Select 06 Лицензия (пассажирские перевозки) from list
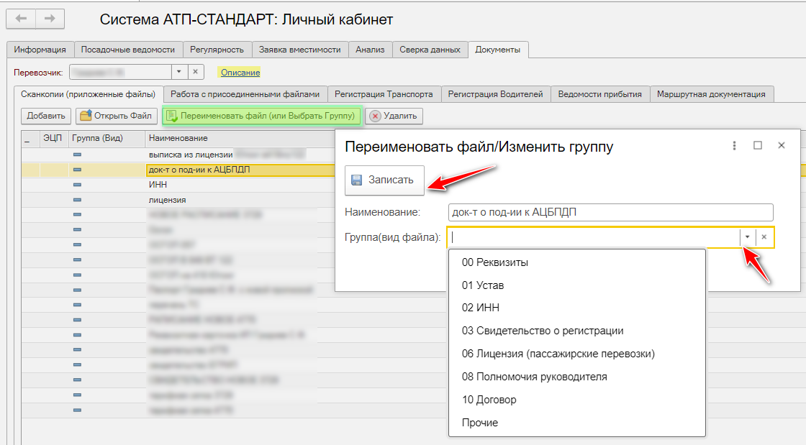The image size is (806, 445). coord(558,353)
